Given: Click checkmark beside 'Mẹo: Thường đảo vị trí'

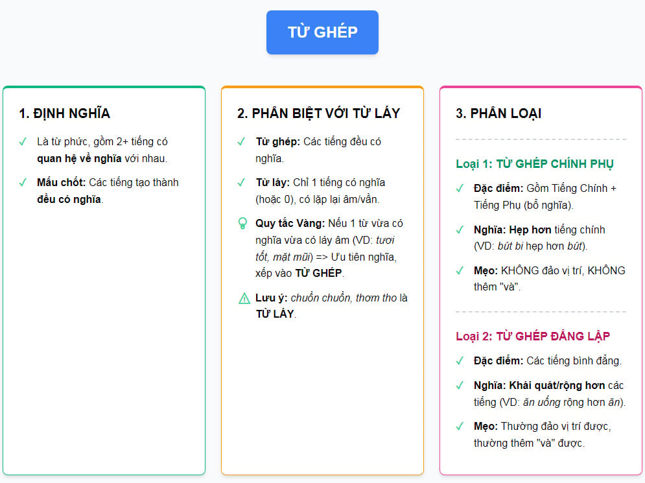Looking at the screenshot, I should pos(460,426).
